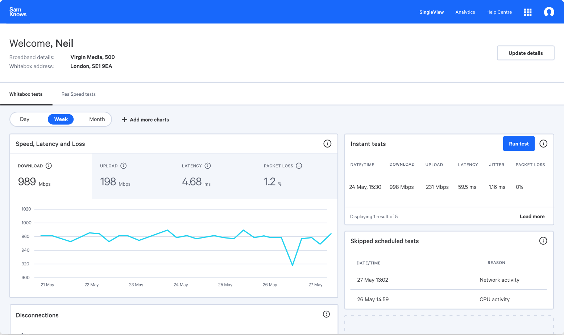Select the Week time range
This screenshot has width=564, height=335.
point(61,119)
